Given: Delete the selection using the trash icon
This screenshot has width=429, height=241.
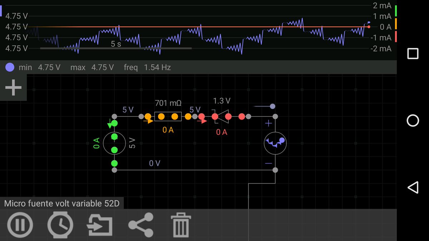Looking at the screenshot, I should pyautogui.click(x=181, y=225).
